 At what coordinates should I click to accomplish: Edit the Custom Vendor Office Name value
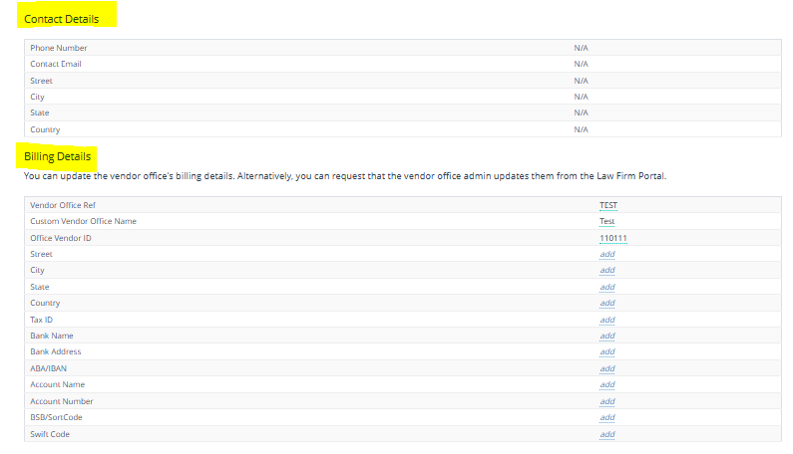pyautogui.click(x=606, y=221)
